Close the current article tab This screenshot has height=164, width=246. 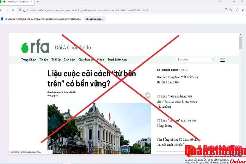click(x=32, y=2)
